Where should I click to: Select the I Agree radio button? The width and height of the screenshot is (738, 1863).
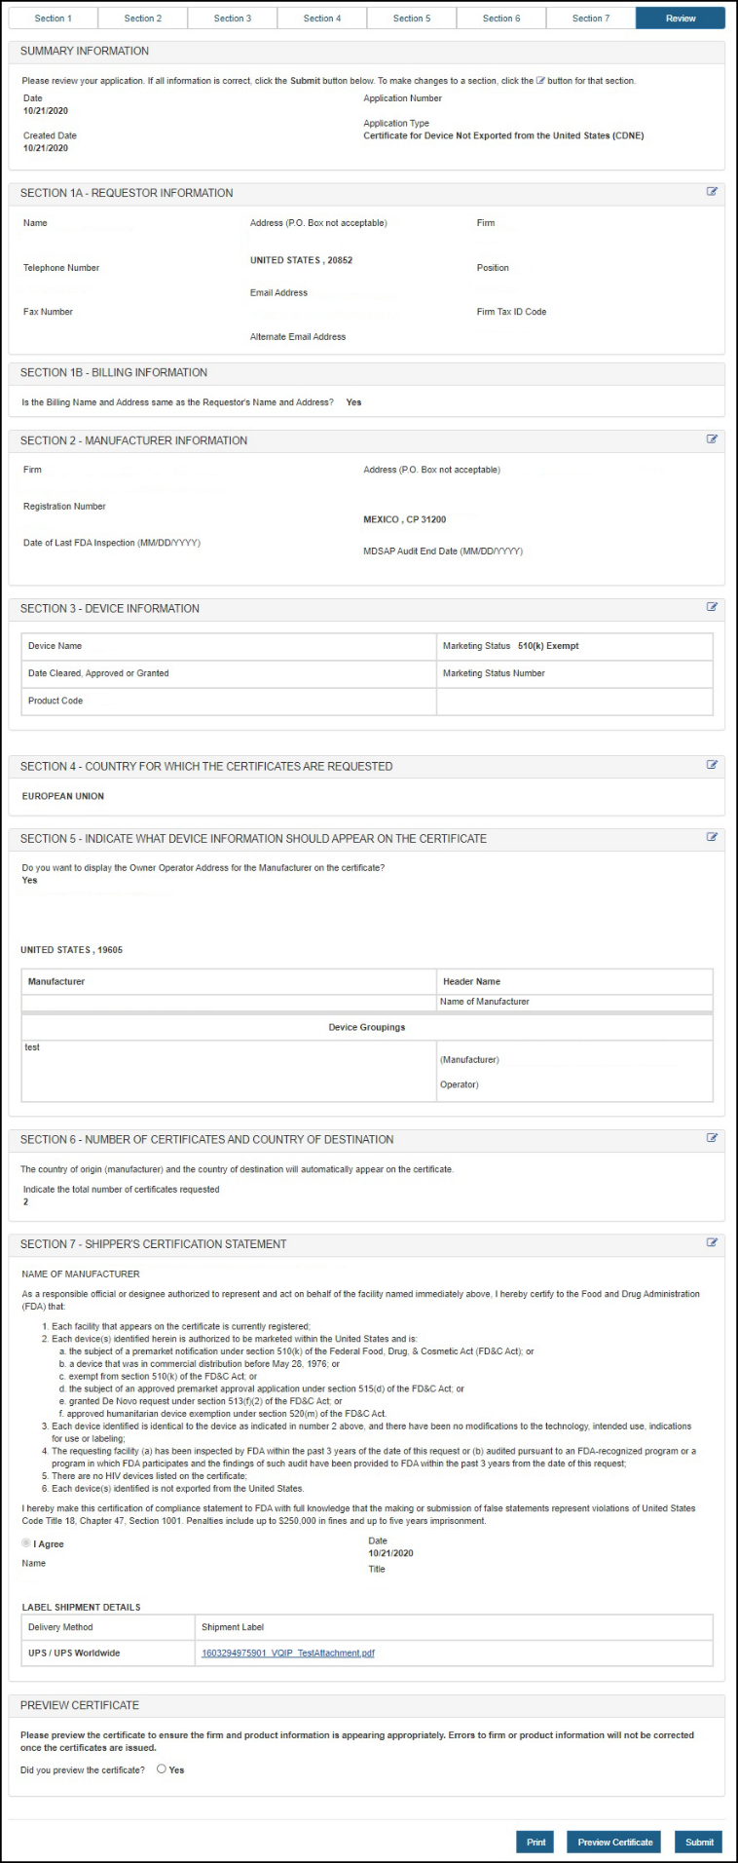click(x=26, y=1543)
